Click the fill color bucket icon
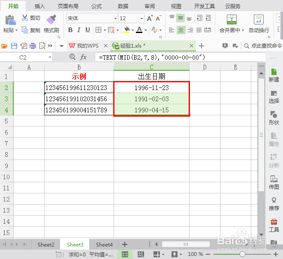The height and width of the screenshot is (259, 283). [x=126, y=30]
